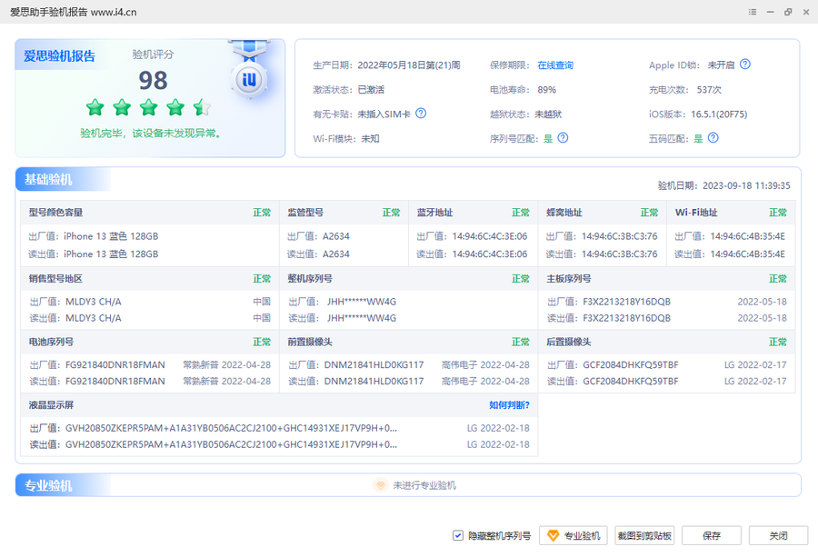
Task: Click the 主板序列号 正常 status
Action: [x=778, y=278]
